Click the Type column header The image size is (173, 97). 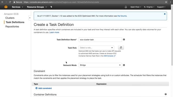click(36, 84)
